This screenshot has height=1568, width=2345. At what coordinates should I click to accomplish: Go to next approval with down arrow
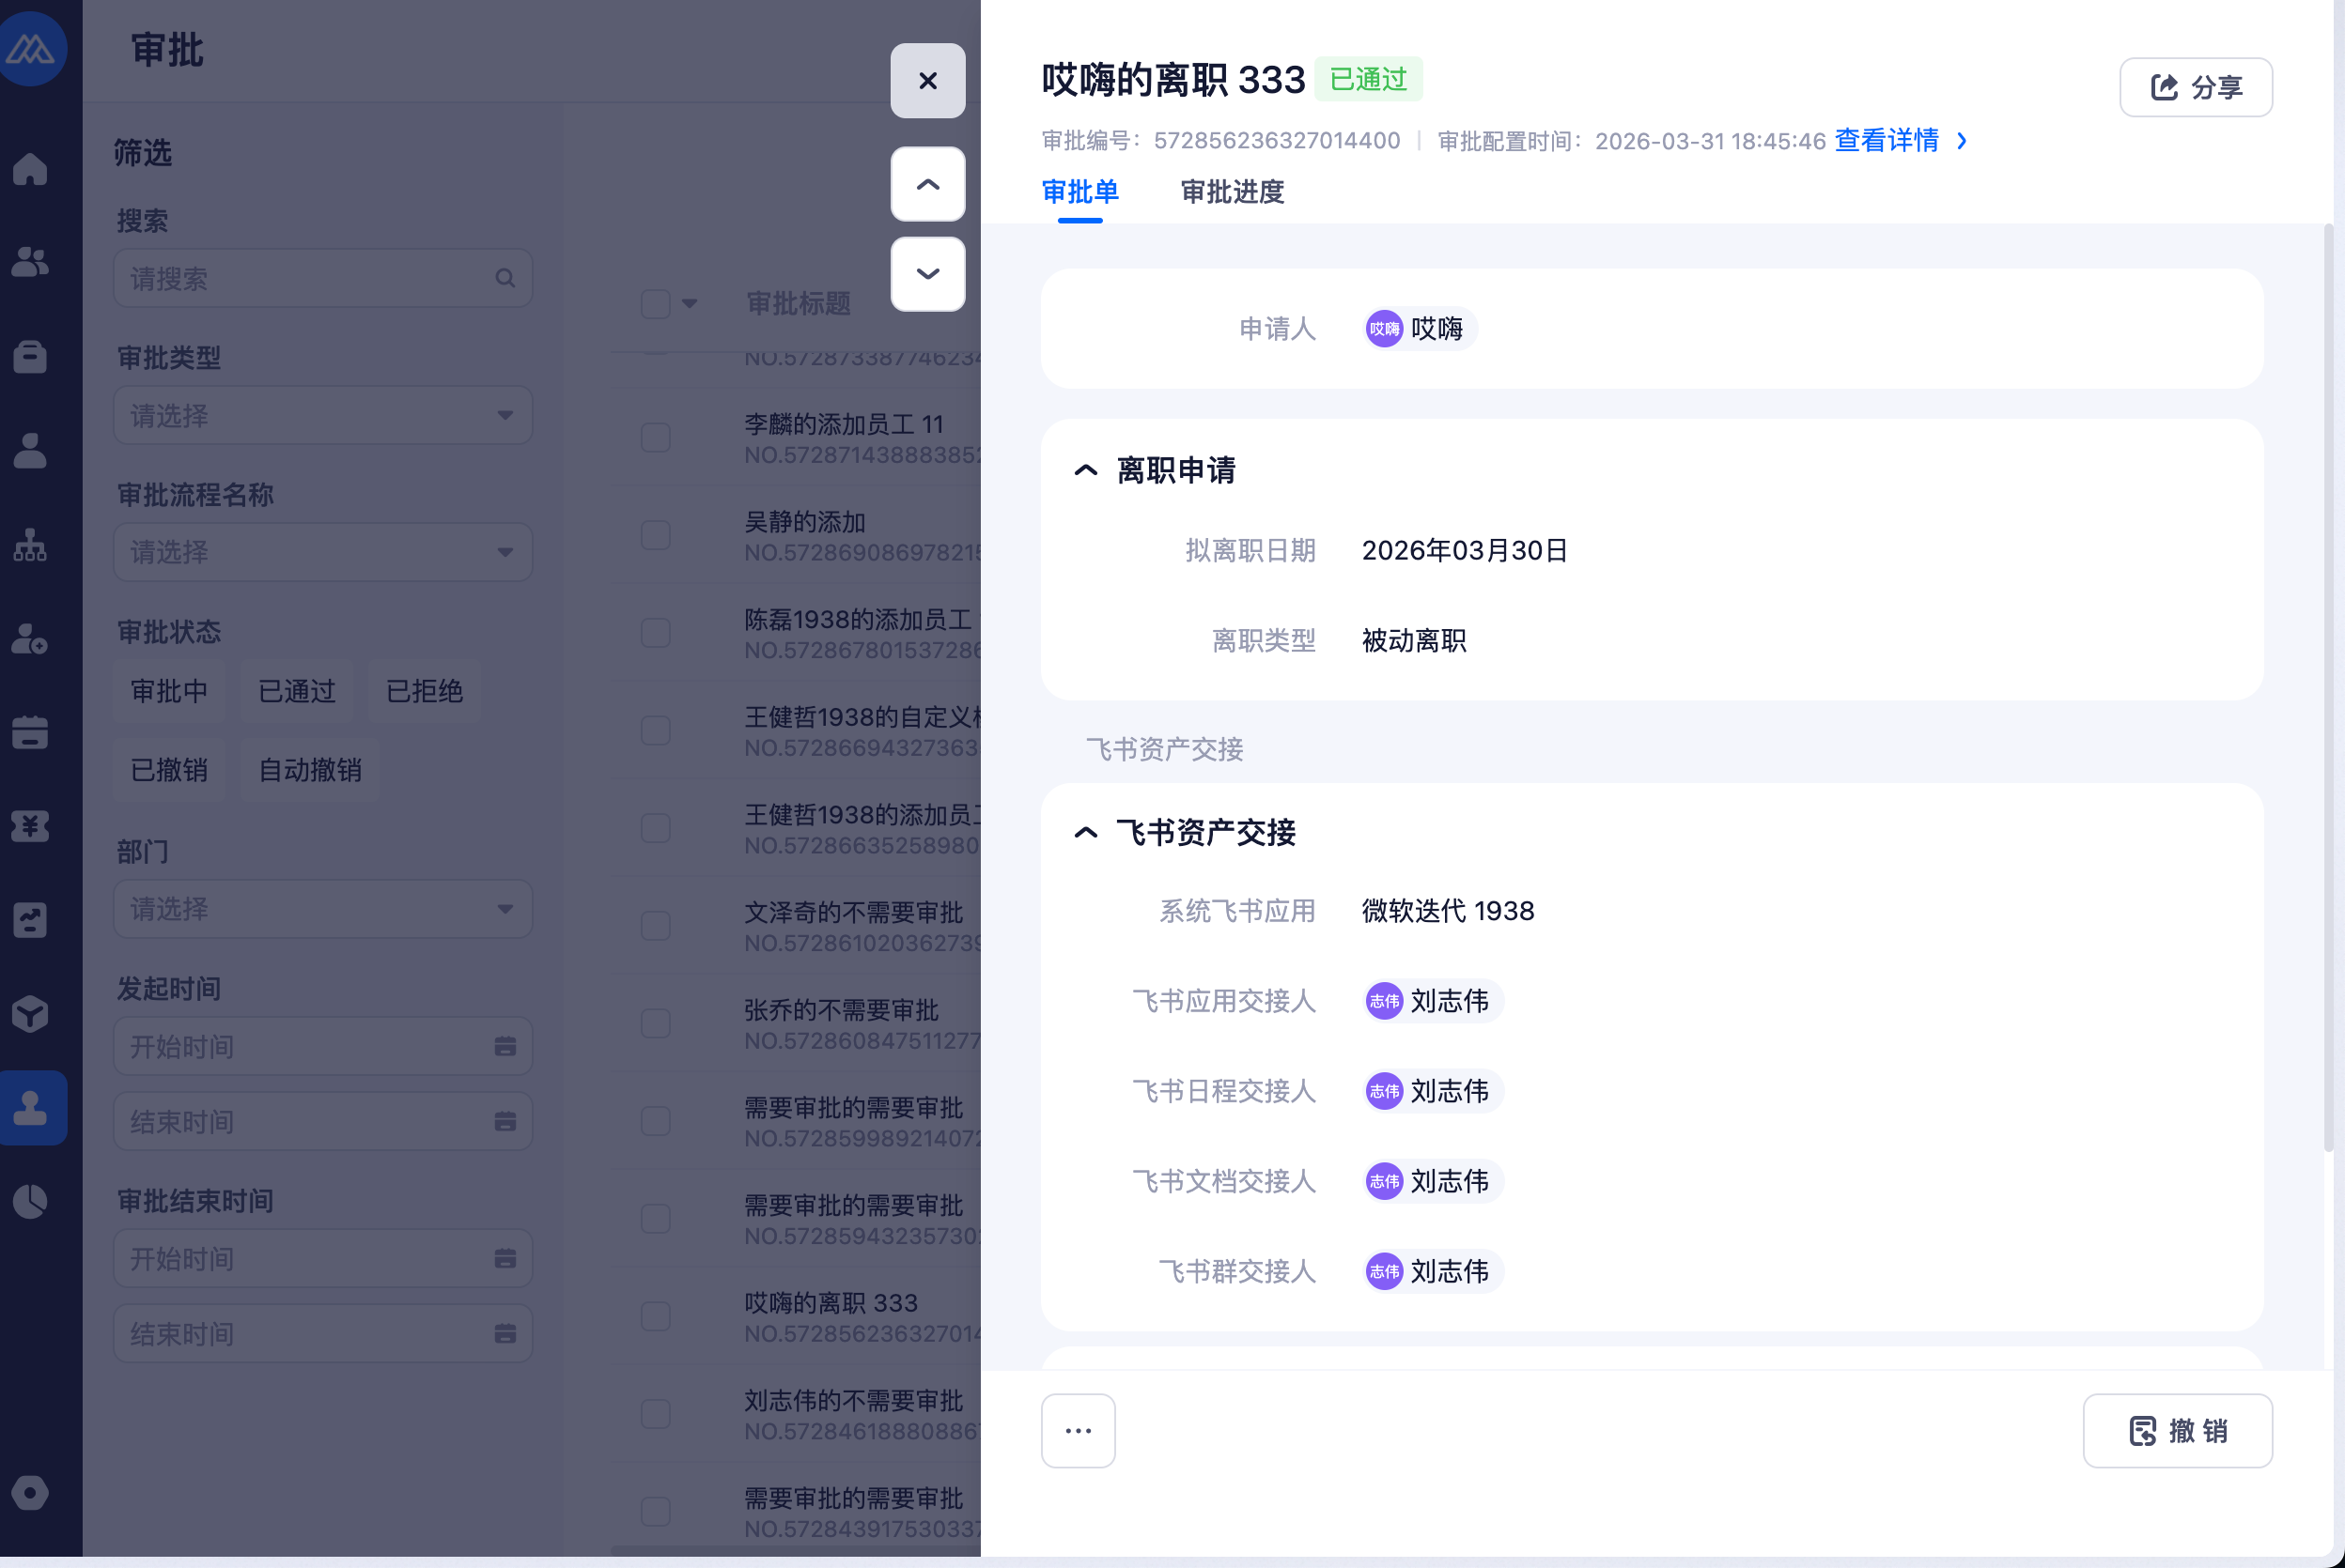coord(927,274)
